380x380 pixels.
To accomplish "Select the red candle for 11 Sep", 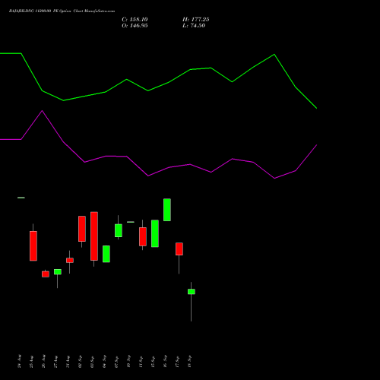I will pos(143,236).
